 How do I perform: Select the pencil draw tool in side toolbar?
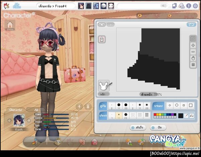pos(193,39)
